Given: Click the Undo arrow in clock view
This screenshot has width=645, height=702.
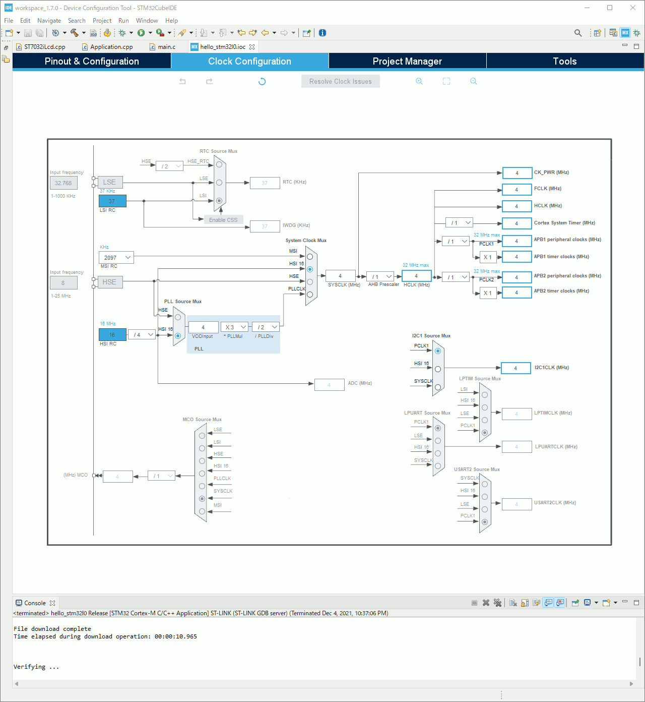Looking at the screenshot, I should [182, 81].
